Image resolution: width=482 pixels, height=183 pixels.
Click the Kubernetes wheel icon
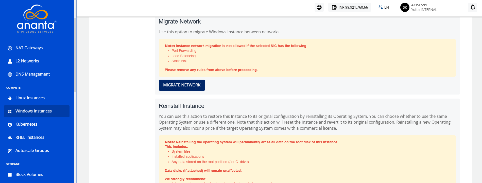pos(10,124)
